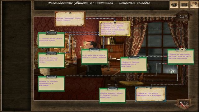Click text 'Э. Чепмен была убита большим ножом'
The image size is (199, 112).
point(50,40)
